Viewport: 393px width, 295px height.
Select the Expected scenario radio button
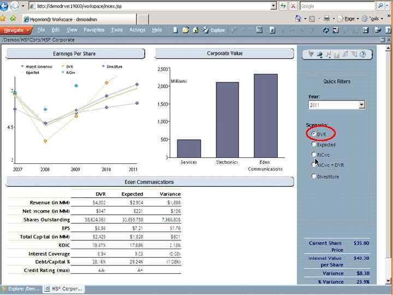click(313, 144)
